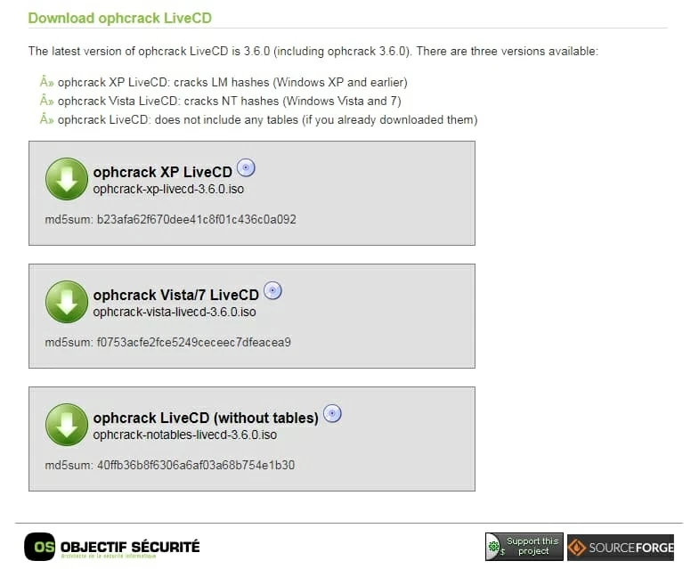Click the CD disc icon beside ophcrack XP LiveCD
The width and height of the screenshot is (699, 569).
click(246, 168)
